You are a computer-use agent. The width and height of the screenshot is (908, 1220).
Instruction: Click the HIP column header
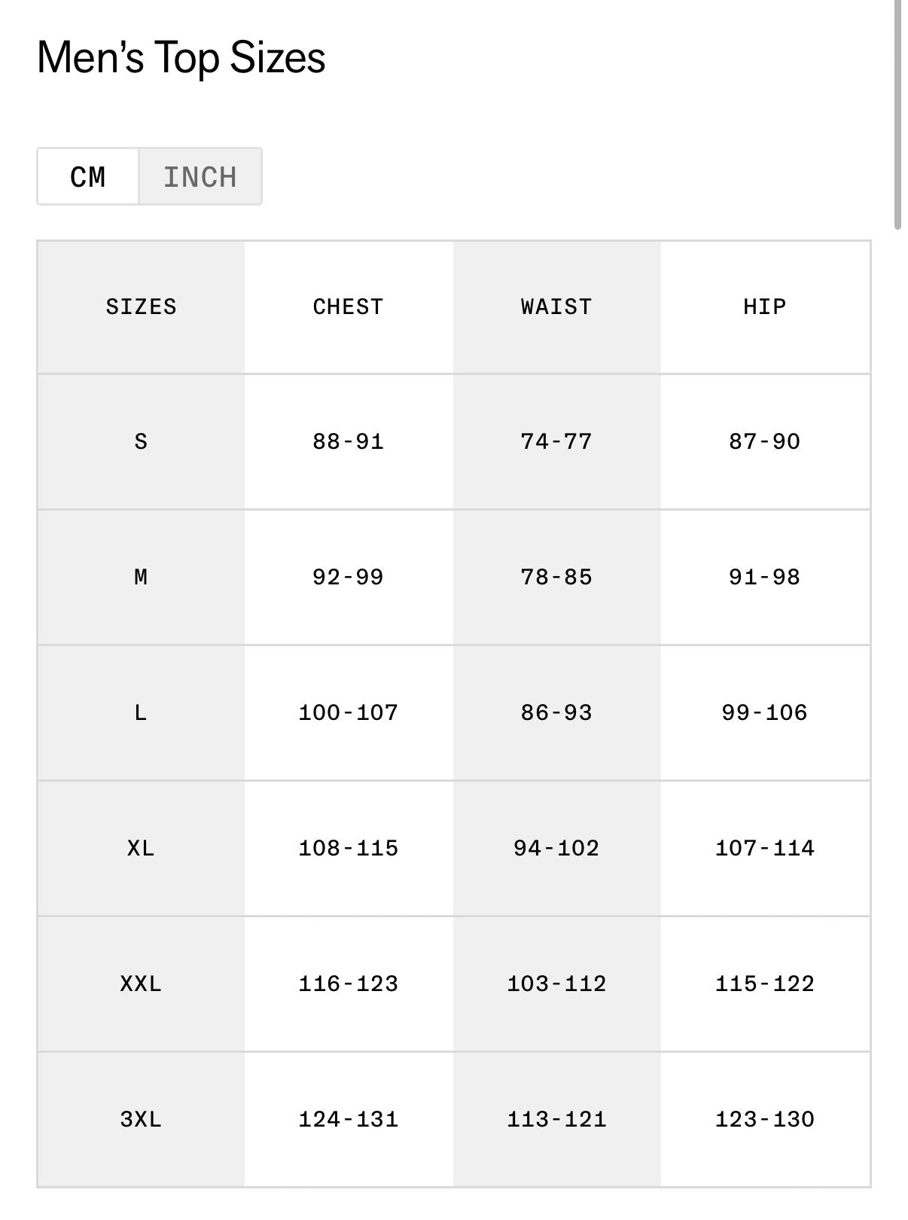pos(765,307)
